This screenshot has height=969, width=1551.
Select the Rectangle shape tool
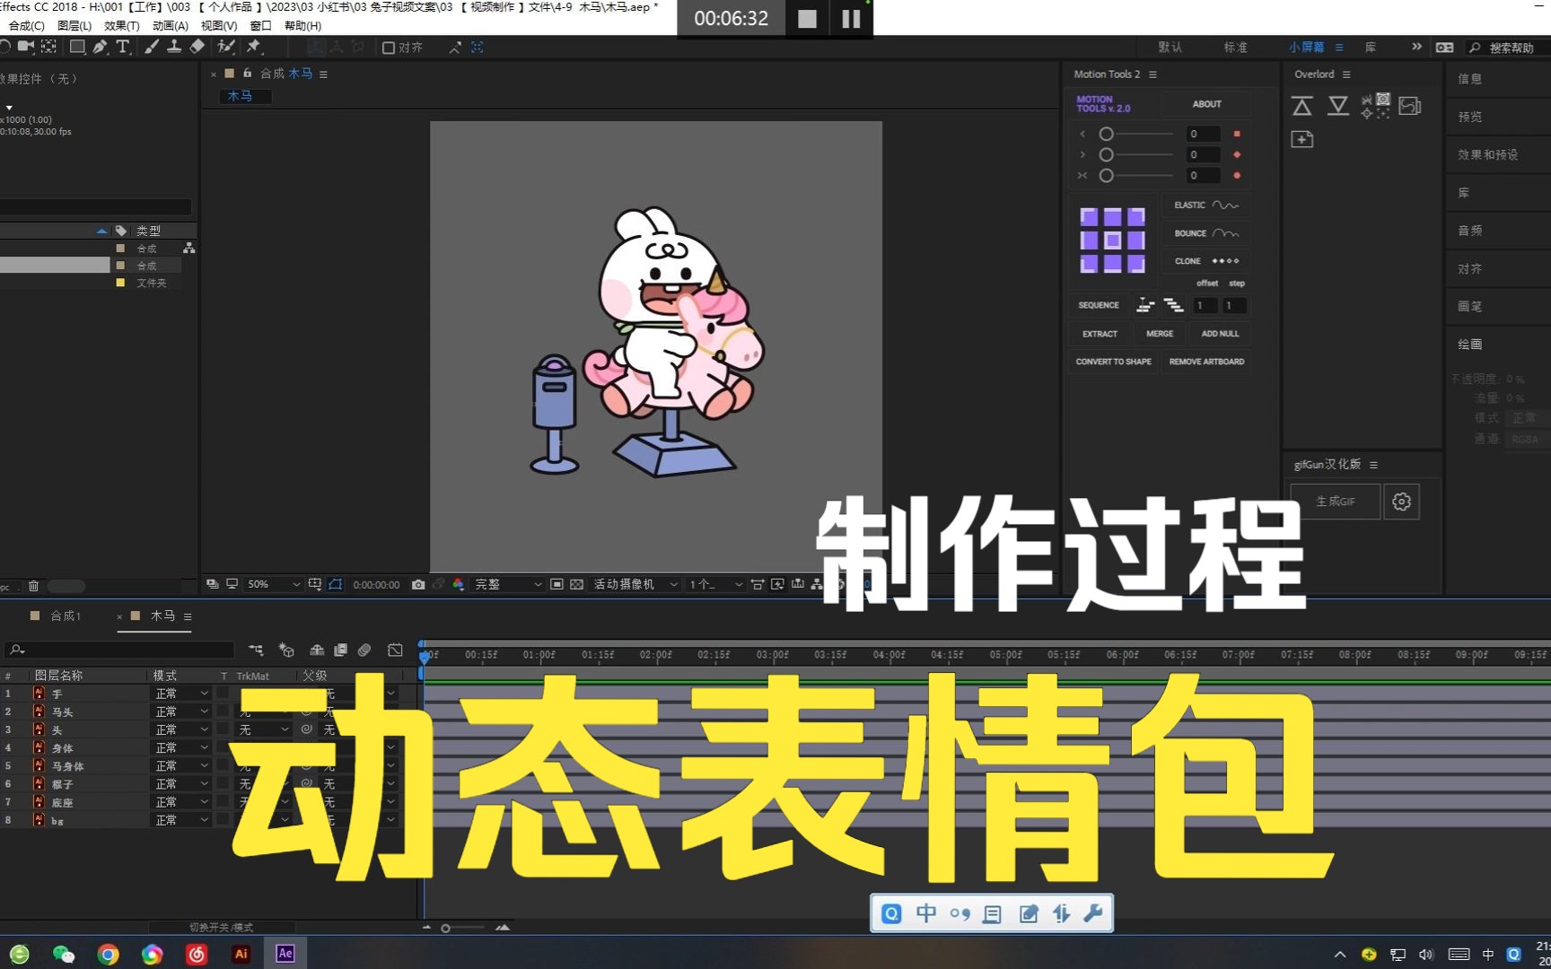(x=77, y=47)
